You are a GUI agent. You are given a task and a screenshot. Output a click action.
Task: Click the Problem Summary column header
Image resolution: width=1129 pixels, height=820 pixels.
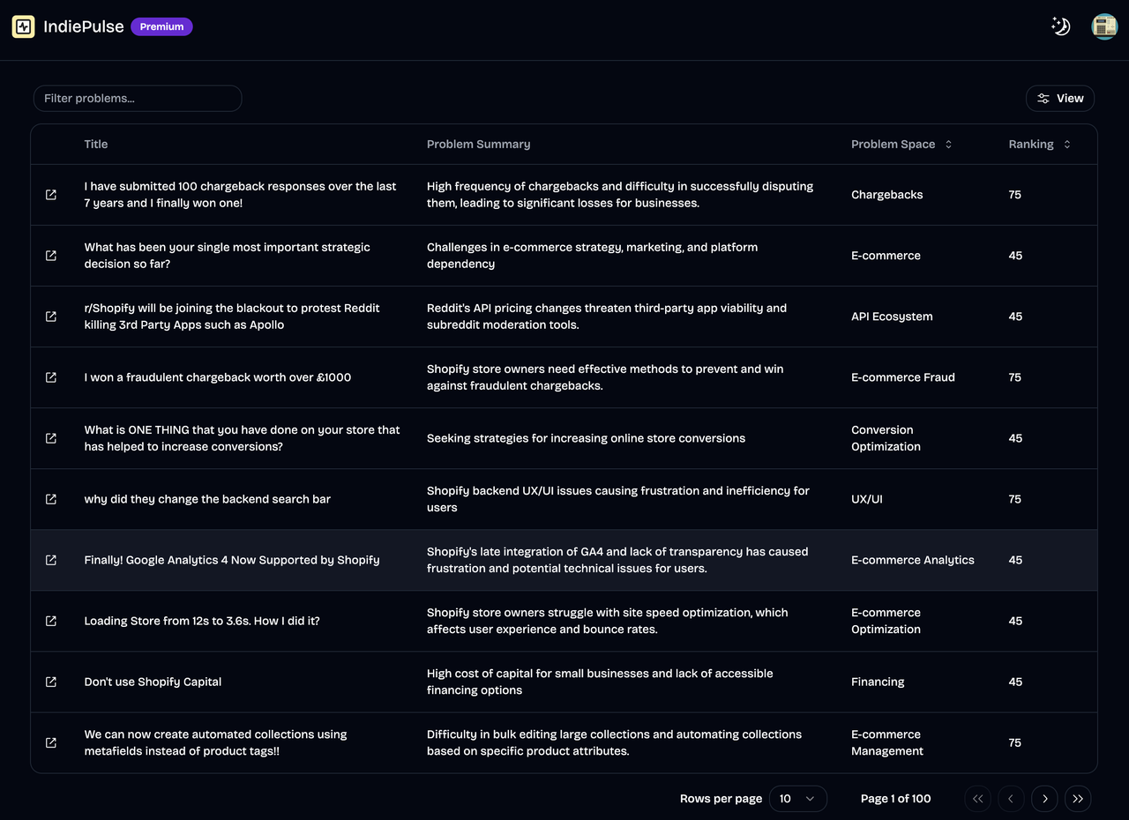coord(479,145)
